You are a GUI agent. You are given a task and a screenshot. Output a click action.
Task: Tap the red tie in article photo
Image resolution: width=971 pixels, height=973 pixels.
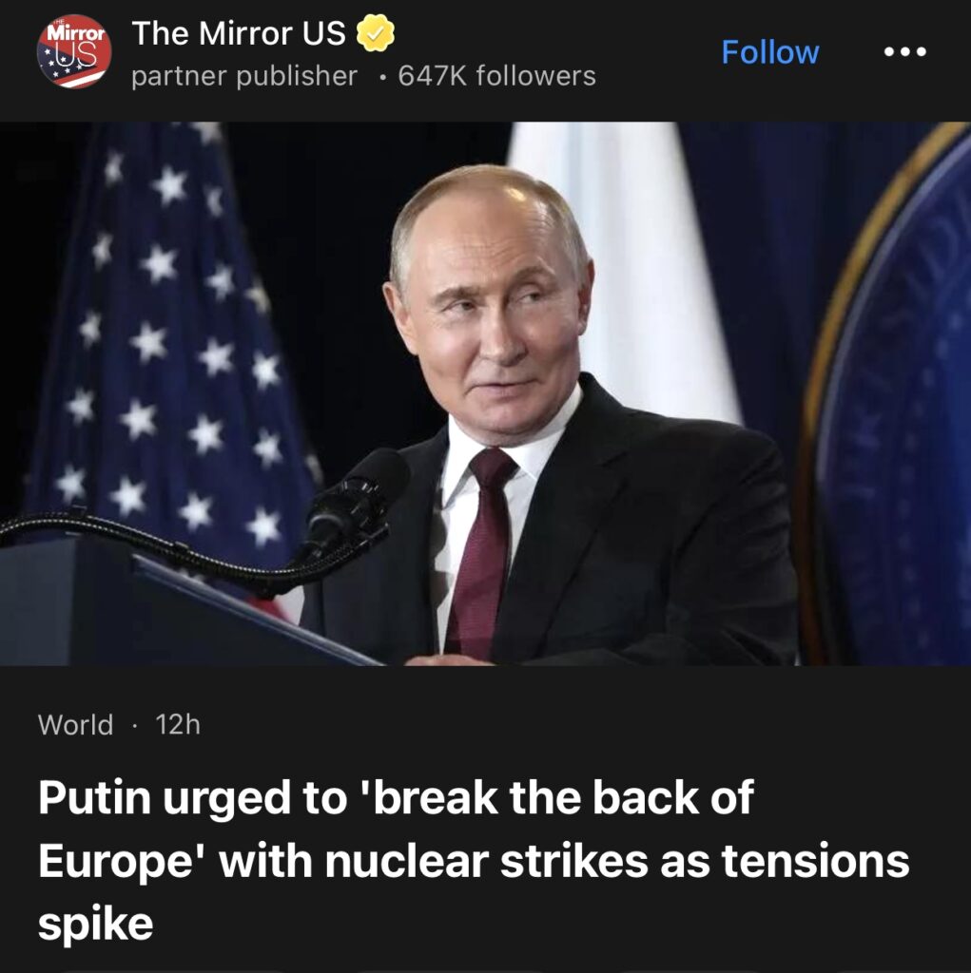(481, 552)
